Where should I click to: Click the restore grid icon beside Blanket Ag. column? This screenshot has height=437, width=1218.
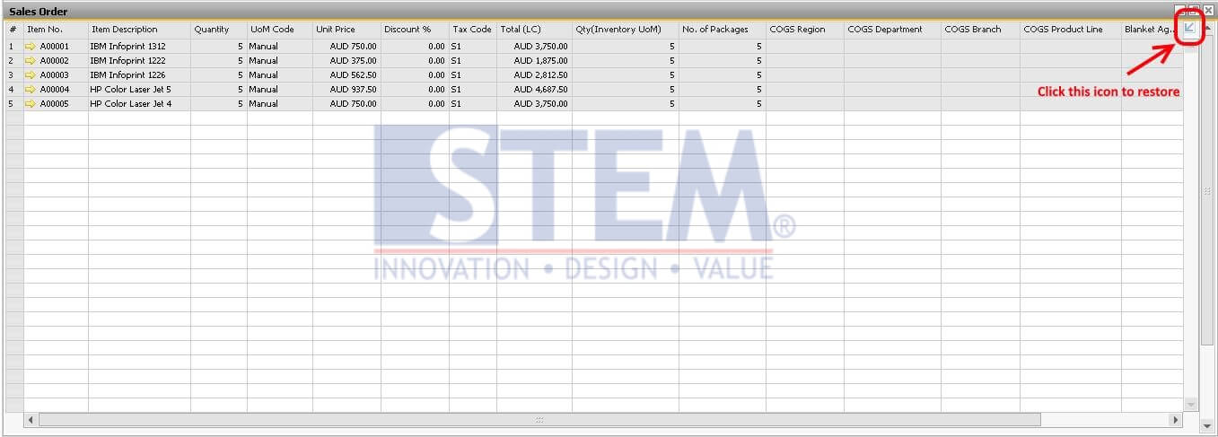pyautogui.click(x=1190, y=29)
